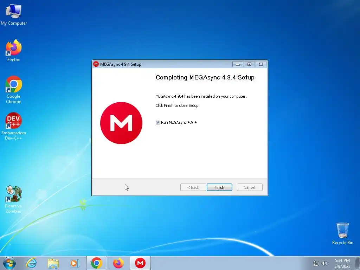The width and height of the screenshot is (360, 270).
Task: Click the large MEGA logo in the installer
Action: point(121,123)
